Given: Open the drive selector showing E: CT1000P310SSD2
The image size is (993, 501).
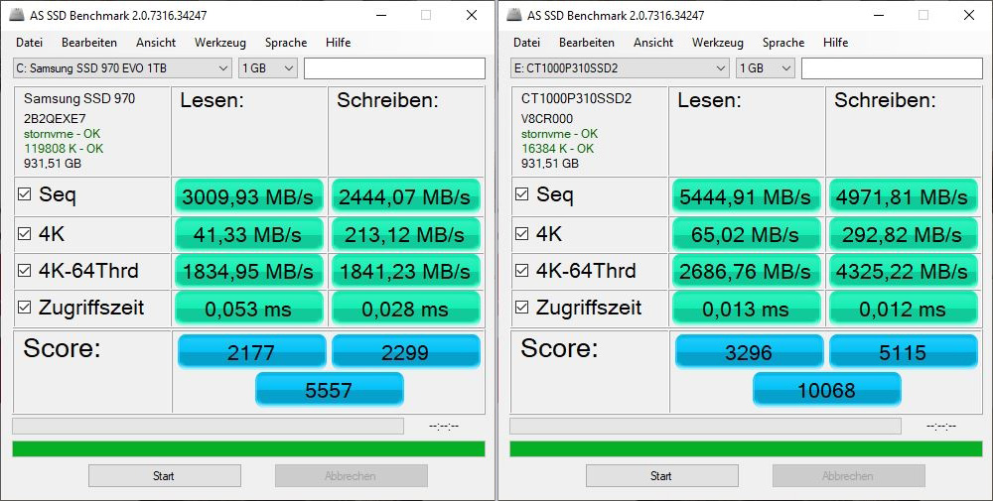Looking at the screenshot, I should tap(620, 68).
